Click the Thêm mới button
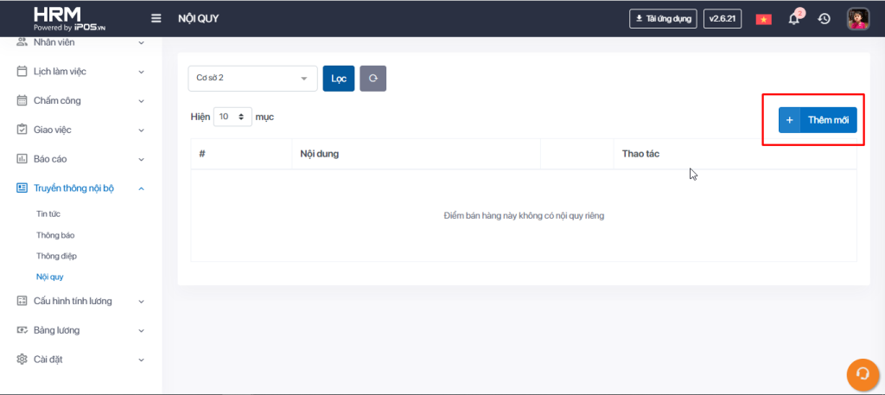The height and width of the screenshot is (395, 885). 818,120
